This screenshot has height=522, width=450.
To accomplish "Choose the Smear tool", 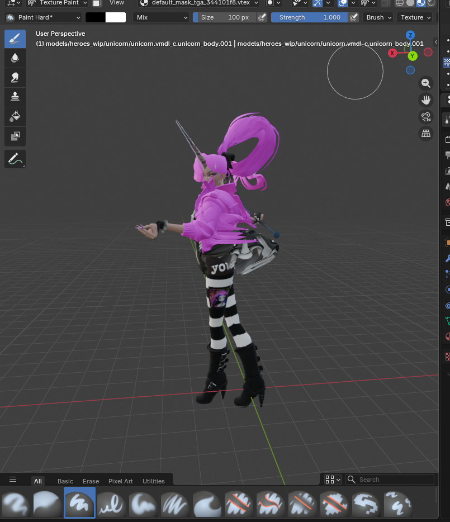I will click(x=15, y=77).
